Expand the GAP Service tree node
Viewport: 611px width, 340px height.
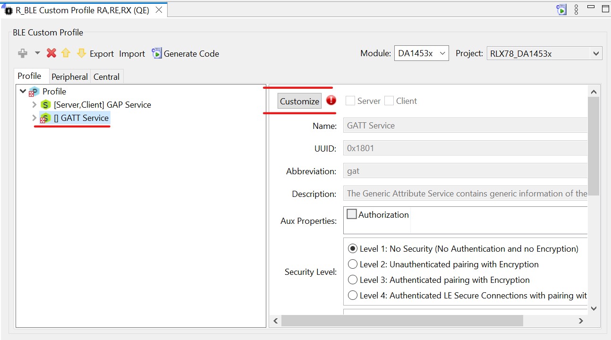click(x=34, y=104)
